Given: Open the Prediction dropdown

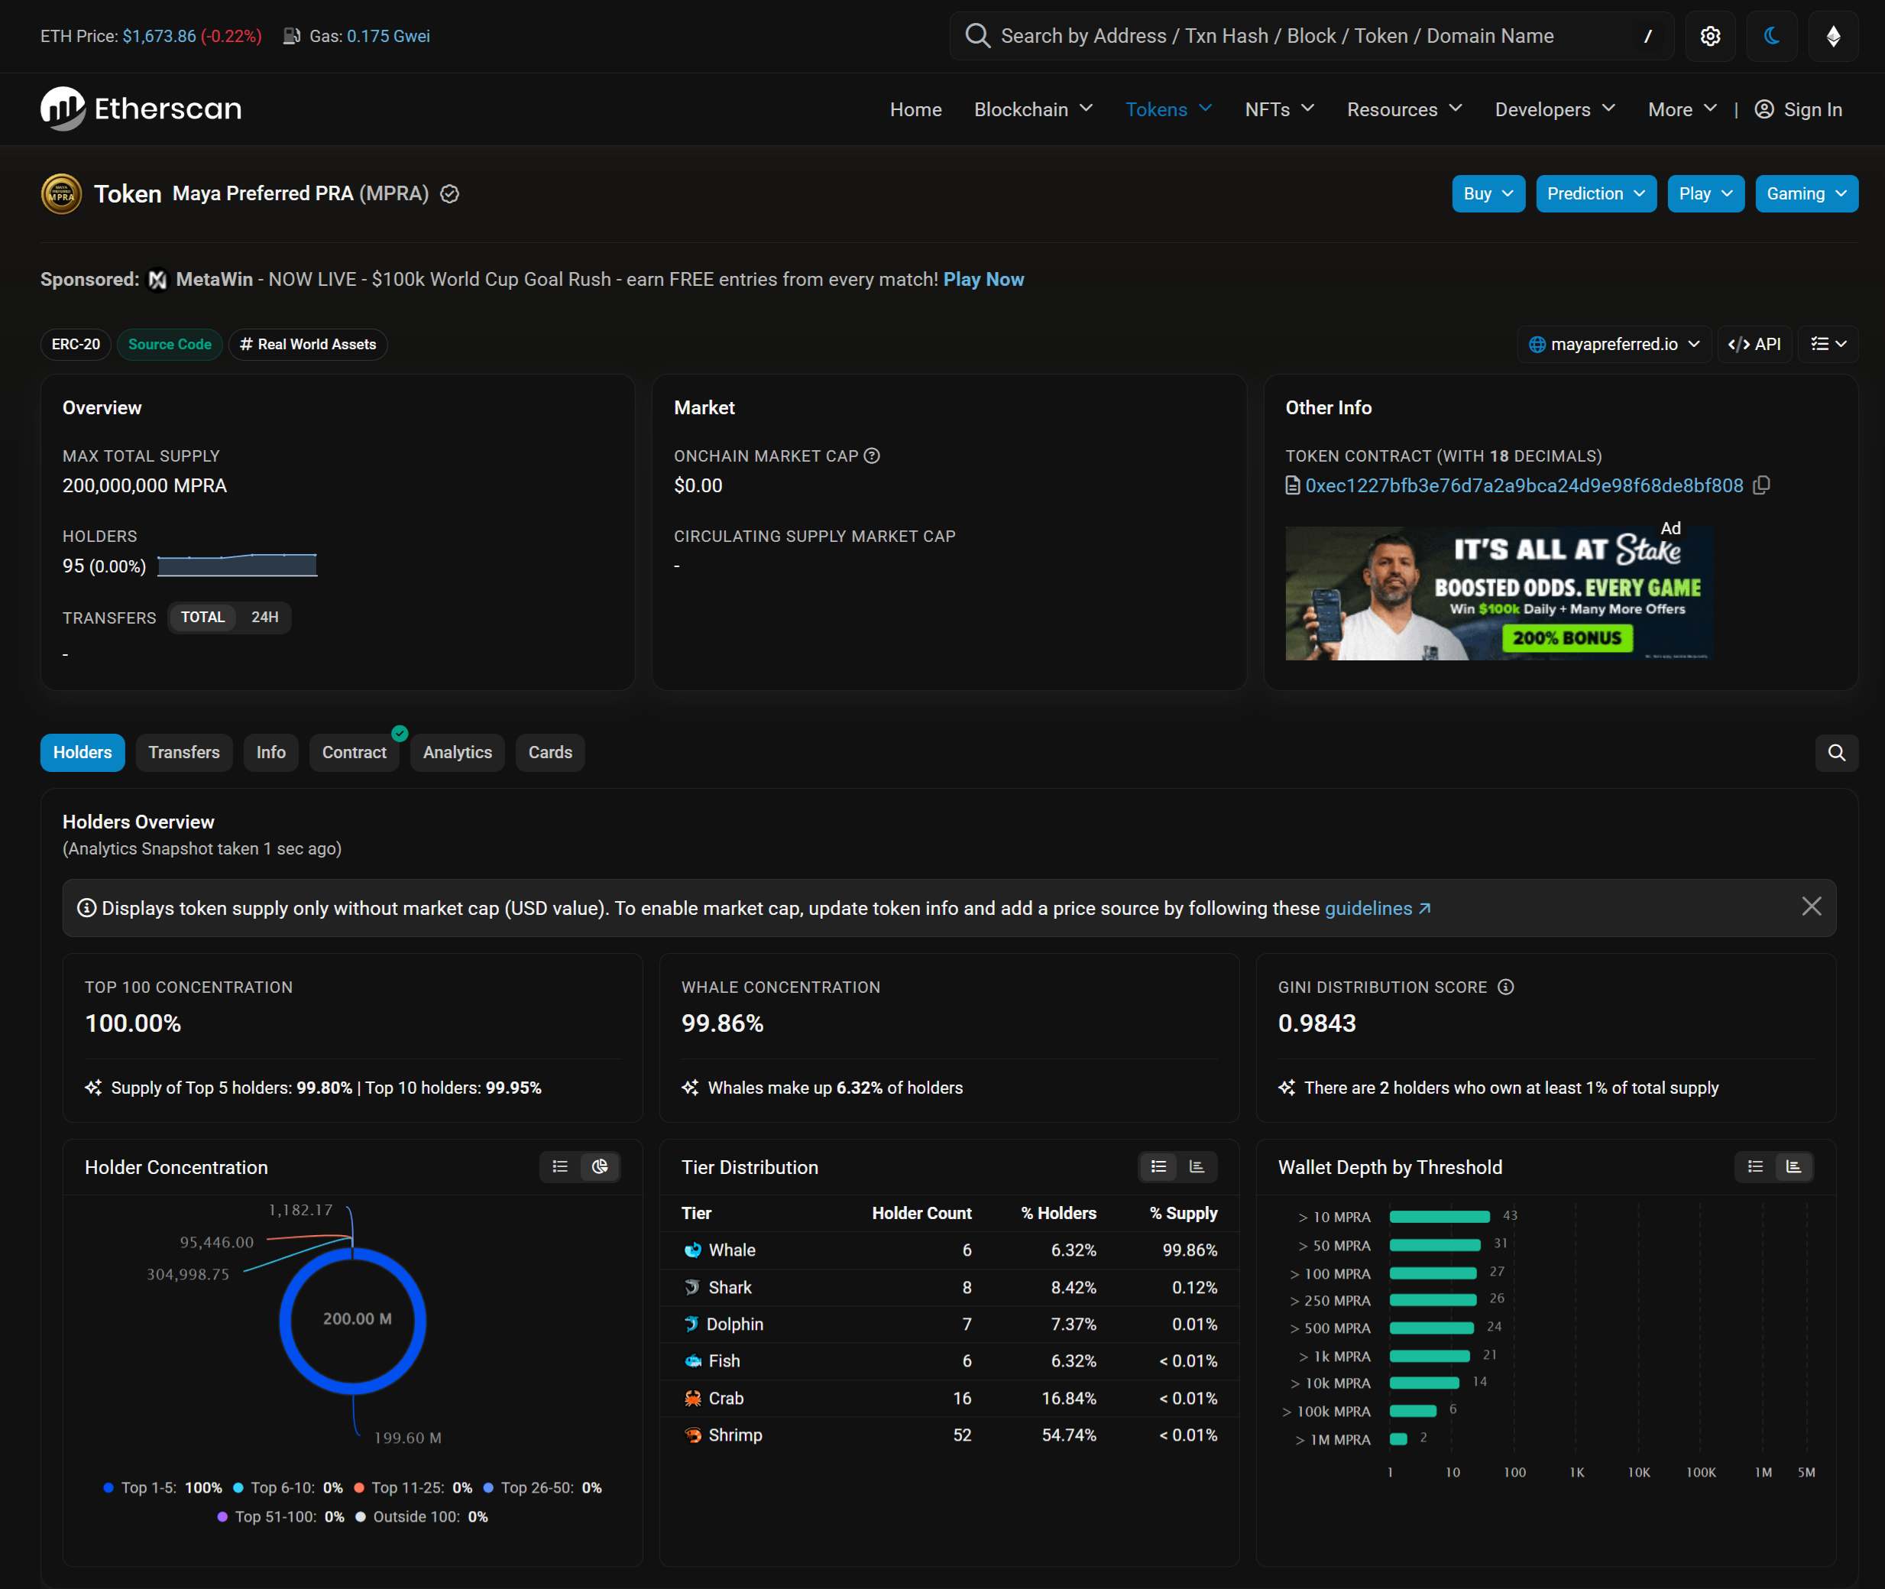Looking at the screenshot, I should pyautogui.click(x=1595, y=193).
